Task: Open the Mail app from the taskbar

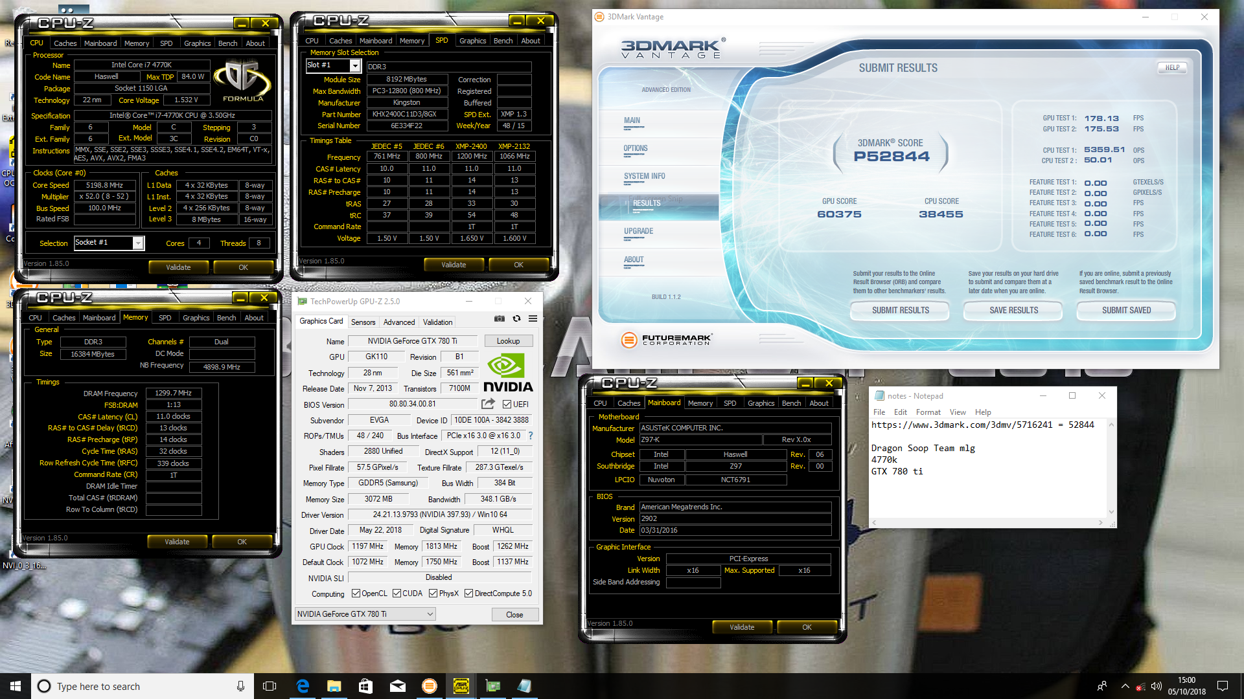Action: click(397, 686)
